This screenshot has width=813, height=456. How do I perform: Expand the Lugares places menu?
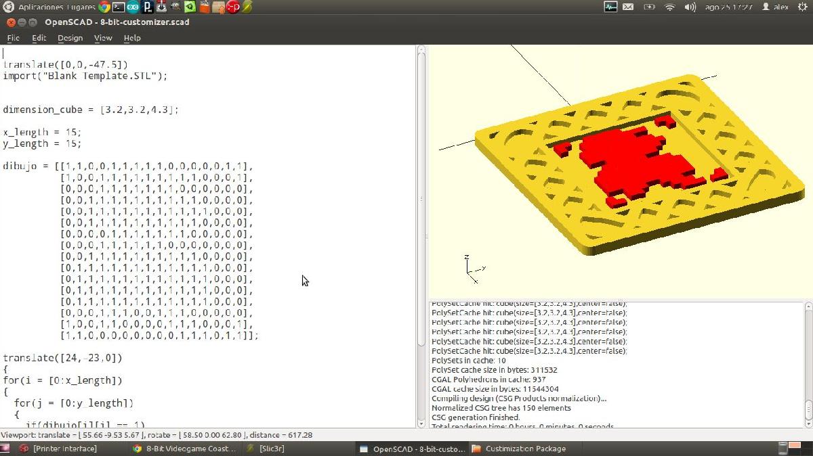81,7
